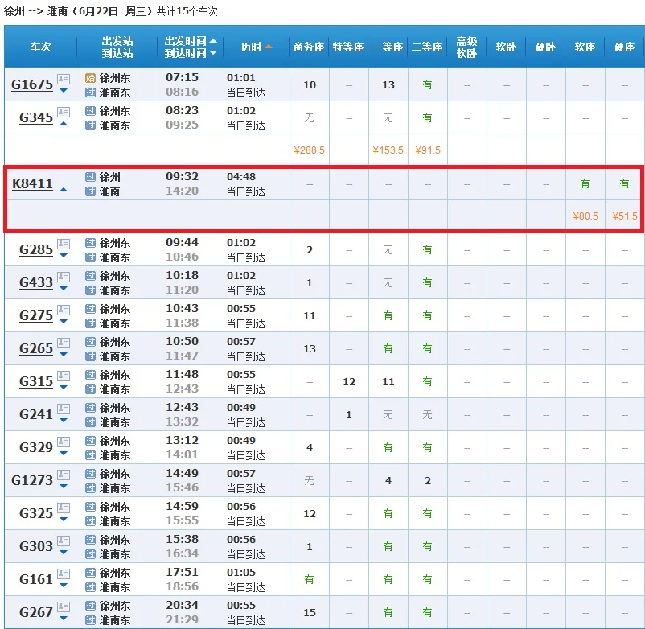Click the ID card icon next to G1273
This screenshot has width=645, height=629.
tap(64, 475)
